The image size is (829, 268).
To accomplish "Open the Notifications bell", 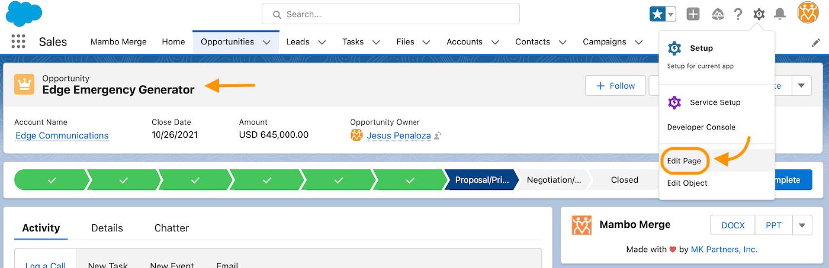I will 780,14.
